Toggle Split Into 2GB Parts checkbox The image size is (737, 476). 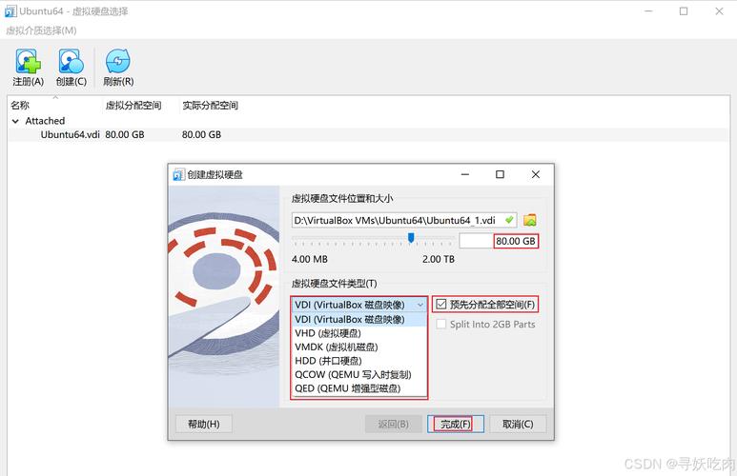tap(440, 324)
